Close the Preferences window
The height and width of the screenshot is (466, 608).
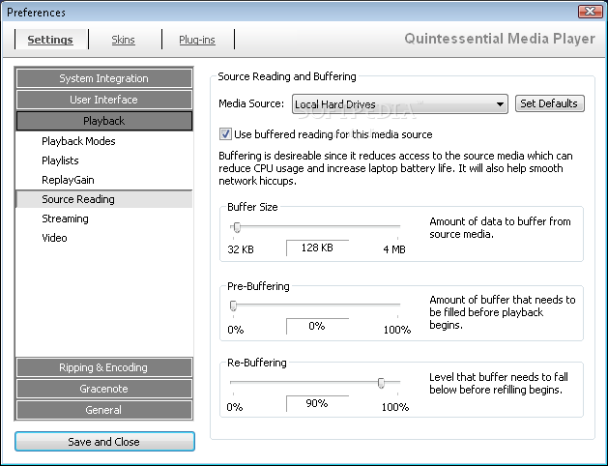[590, 12]
